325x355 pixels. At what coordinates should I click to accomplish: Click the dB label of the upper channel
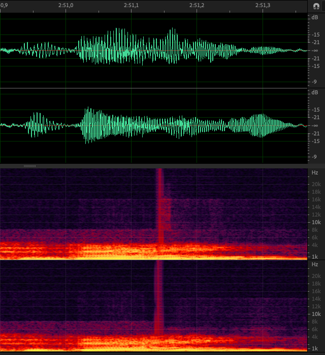315,17
